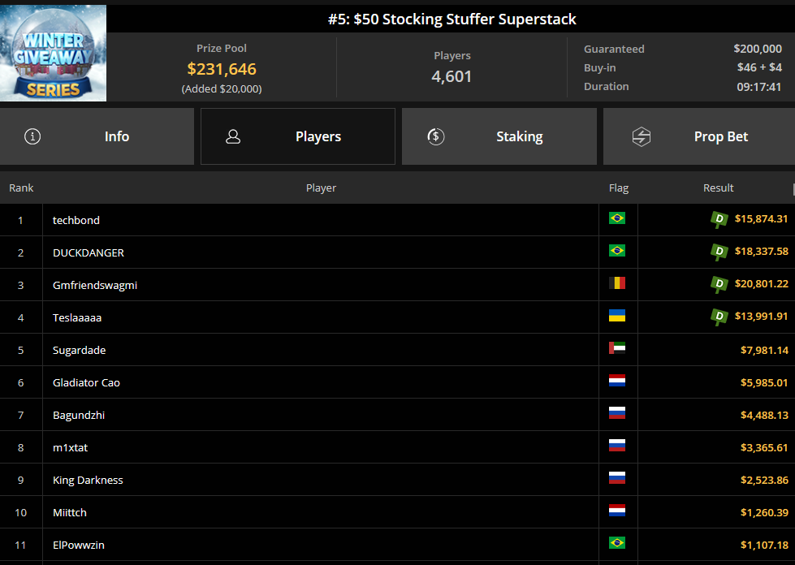
Task: Click the $20,801.22 result
Action: coord(762,284)
